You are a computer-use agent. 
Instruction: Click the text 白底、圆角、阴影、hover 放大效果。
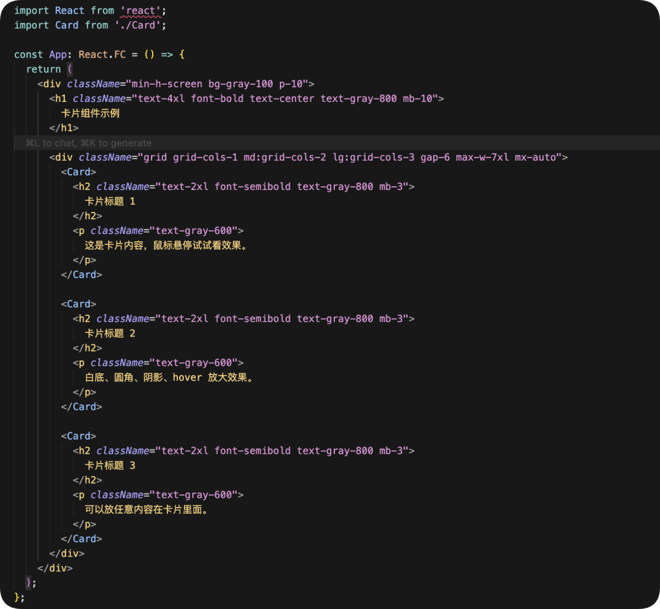click(x=170, y=377)
